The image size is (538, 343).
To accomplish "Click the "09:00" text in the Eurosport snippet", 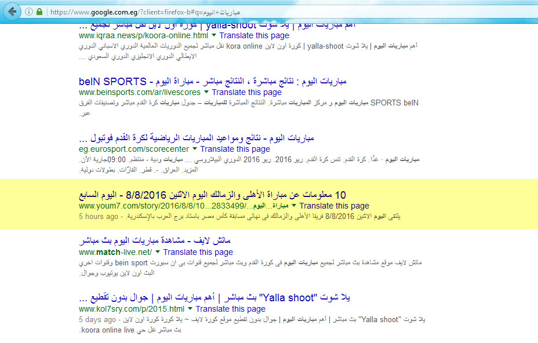I will [117, 160].
